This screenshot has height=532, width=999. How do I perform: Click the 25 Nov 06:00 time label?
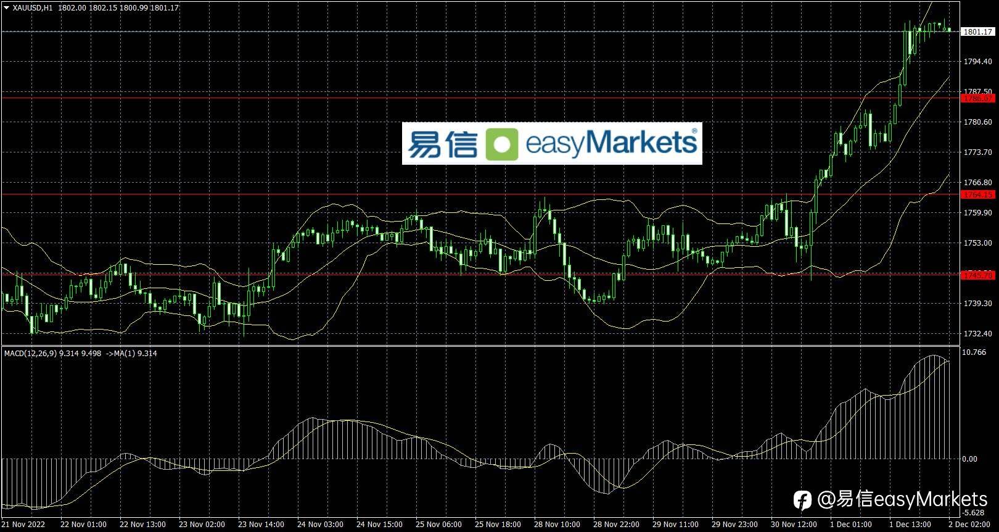(438, 525)
